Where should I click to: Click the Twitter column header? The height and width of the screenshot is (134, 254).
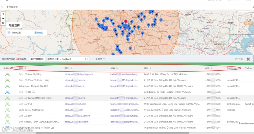pos(249,68)
